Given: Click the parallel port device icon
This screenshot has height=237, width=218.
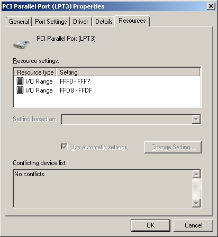Looking at the screenshot, I should click(21, 44).
